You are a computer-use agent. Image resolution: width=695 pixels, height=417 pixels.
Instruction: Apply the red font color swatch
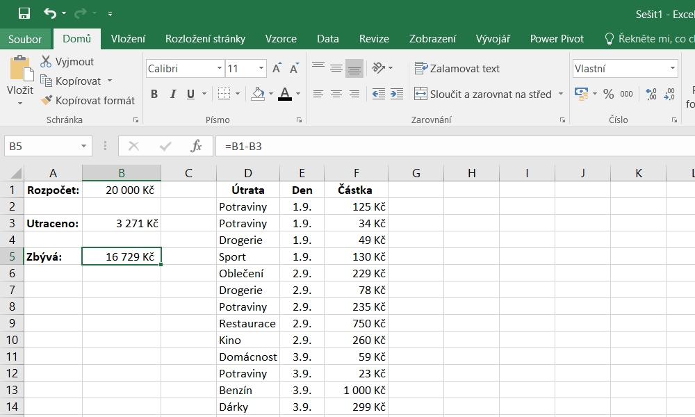[284, 94]
